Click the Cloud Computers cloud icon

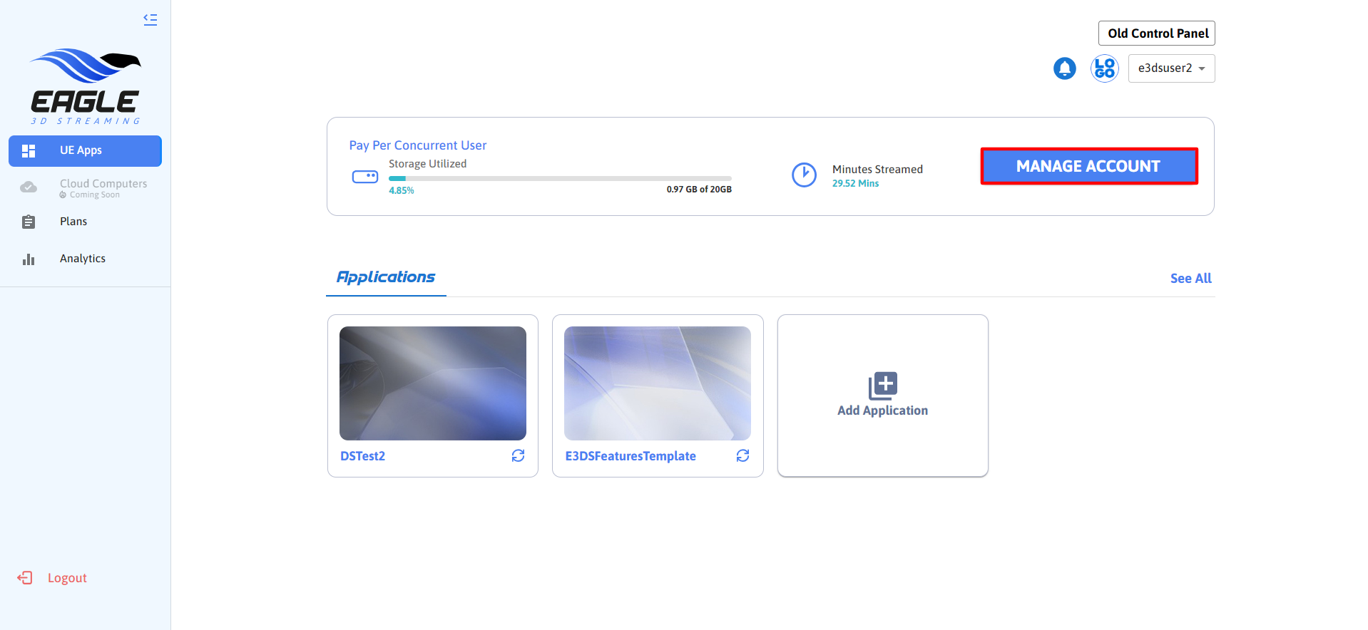click(29, 187)
